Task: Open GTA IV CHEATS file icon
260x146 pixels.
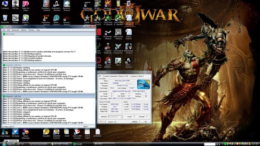Action: pos(128,34)
